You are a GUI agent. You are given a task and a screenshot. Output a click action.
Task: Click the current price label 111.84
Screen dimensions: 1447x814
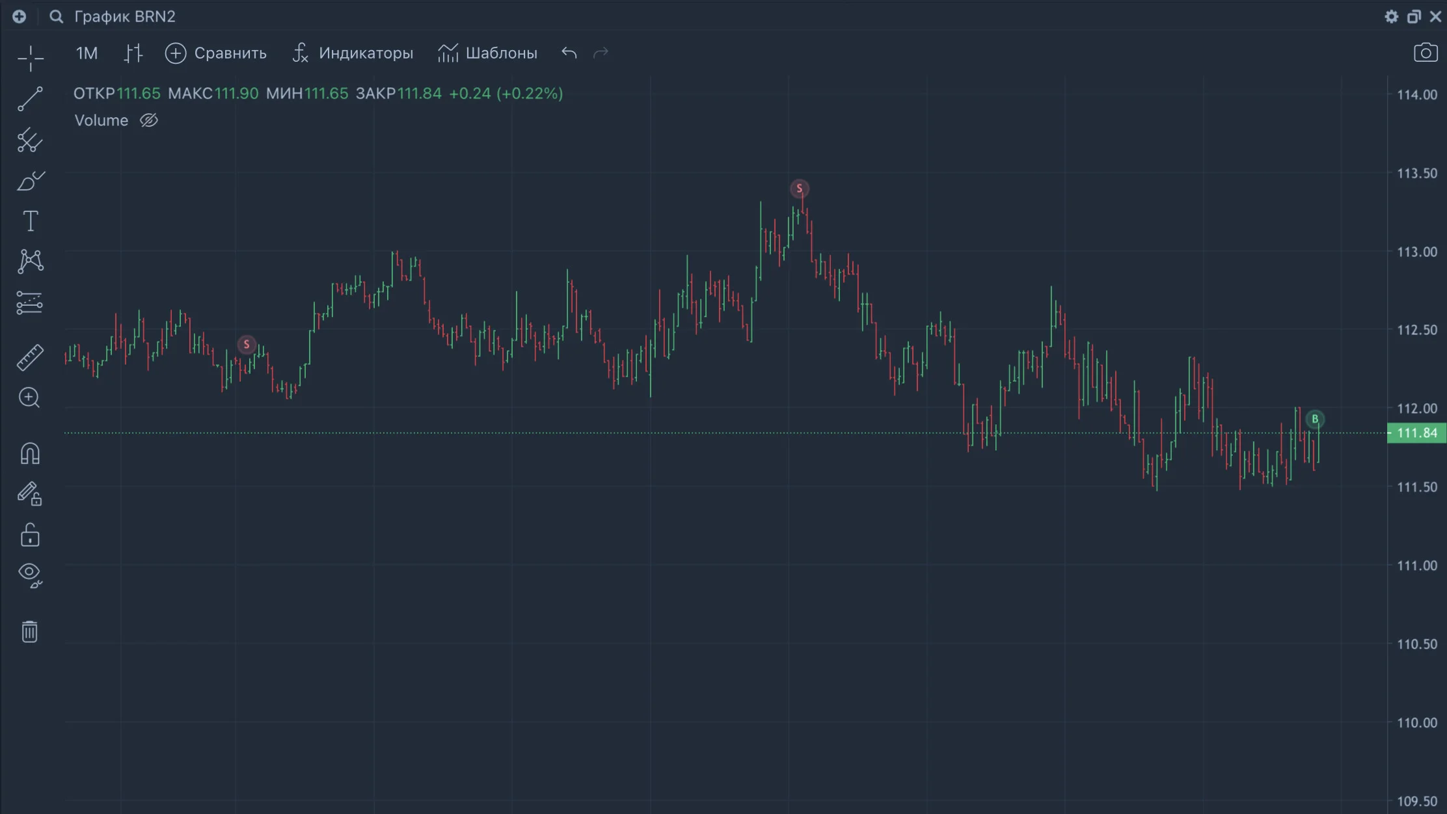(1416, 433)
